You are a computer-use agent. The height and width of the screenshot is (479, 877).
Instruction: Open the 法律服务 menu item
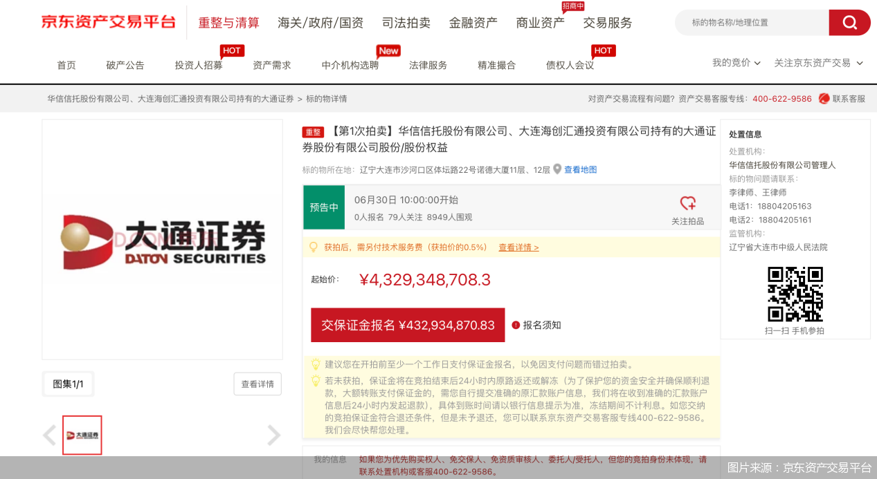point(428,65)
